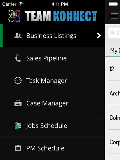Viewport: 120px width, 160px height.
Task: Select PM Schedule menu entry
Action: click(x=52, y=148)
